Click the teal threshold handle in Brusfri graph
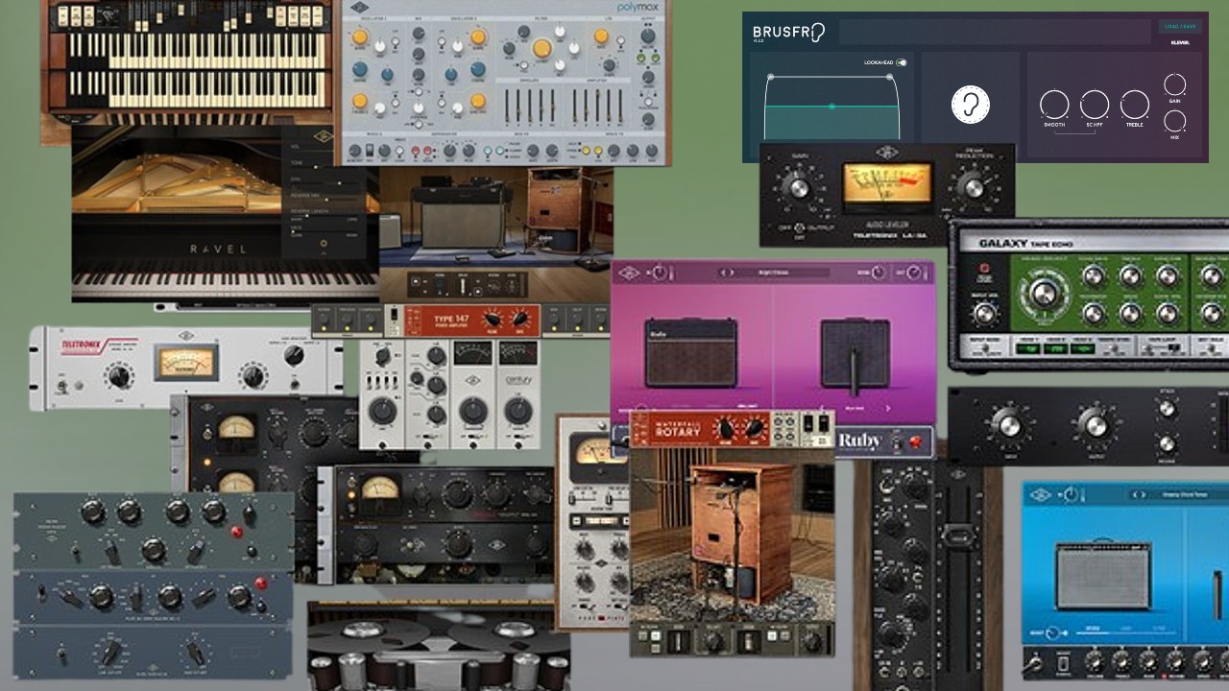 [831, 107]
